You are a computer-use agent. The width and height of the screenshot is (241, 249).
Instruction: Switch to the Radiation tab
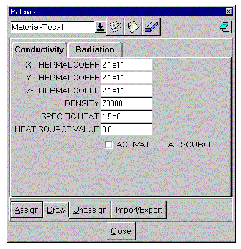click(x=95, y=49)
